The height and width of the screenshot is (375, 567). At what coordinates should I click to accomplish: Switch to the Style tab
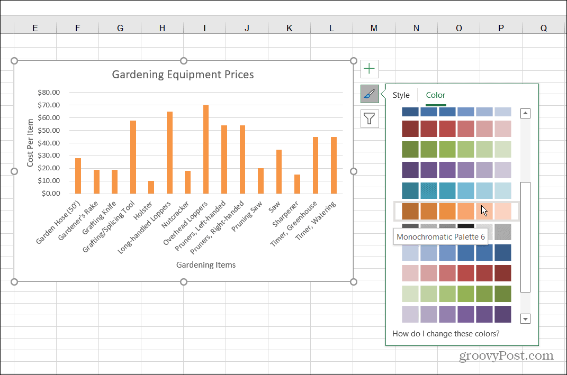pyautogui.click(x=401, y=95)
